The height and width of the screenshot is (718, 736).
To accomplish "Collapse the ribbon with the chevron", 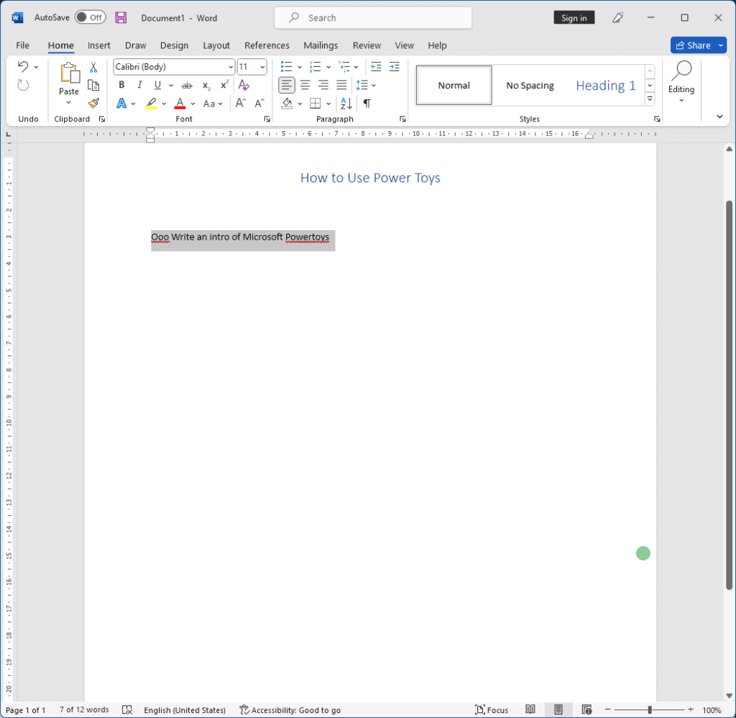I will [x=719, y=117].
